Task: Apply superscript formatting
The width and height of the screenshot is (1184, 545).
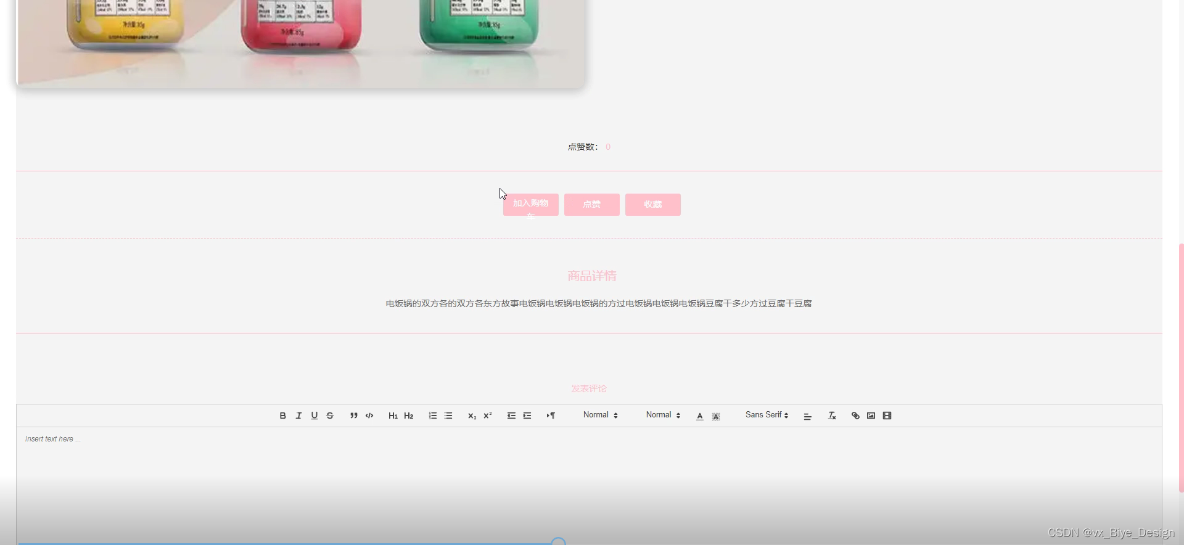Action: click(488, 416)
